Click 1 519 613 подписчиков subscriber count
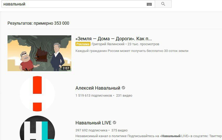The image size is (222, 140). pyautogui.click(x=94, y=96)
